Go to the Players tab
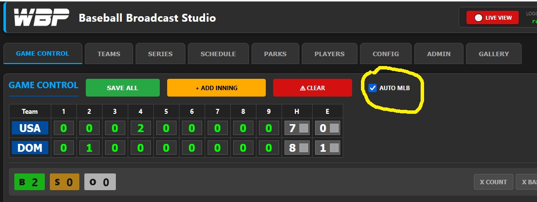Viewport: 537px width, 202px height. pyautogui.click(x=329, y=54)
